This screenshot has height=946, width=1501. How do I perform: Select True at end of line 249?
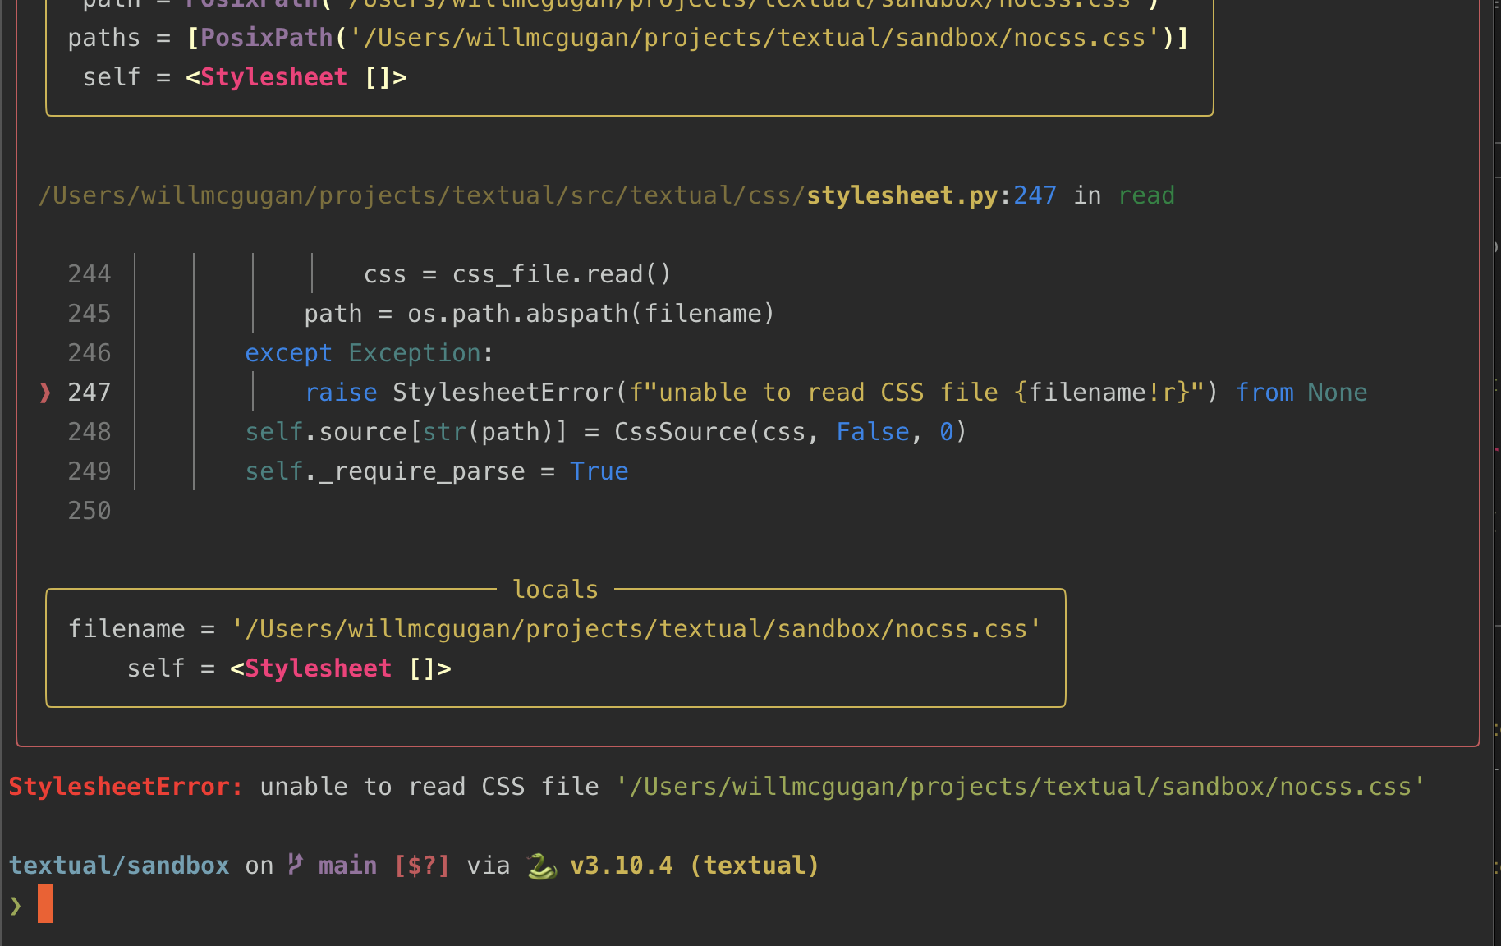599,471
